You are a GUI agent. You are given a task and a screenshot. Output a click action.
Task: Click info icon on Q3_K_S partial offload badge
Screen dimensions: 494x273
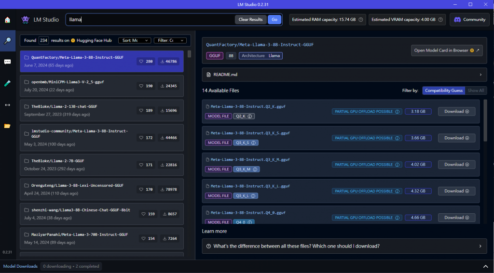(398, 138)
